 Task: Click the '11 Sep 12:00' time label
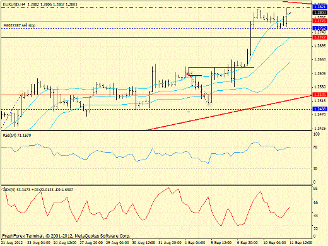[x=301, y=243]
